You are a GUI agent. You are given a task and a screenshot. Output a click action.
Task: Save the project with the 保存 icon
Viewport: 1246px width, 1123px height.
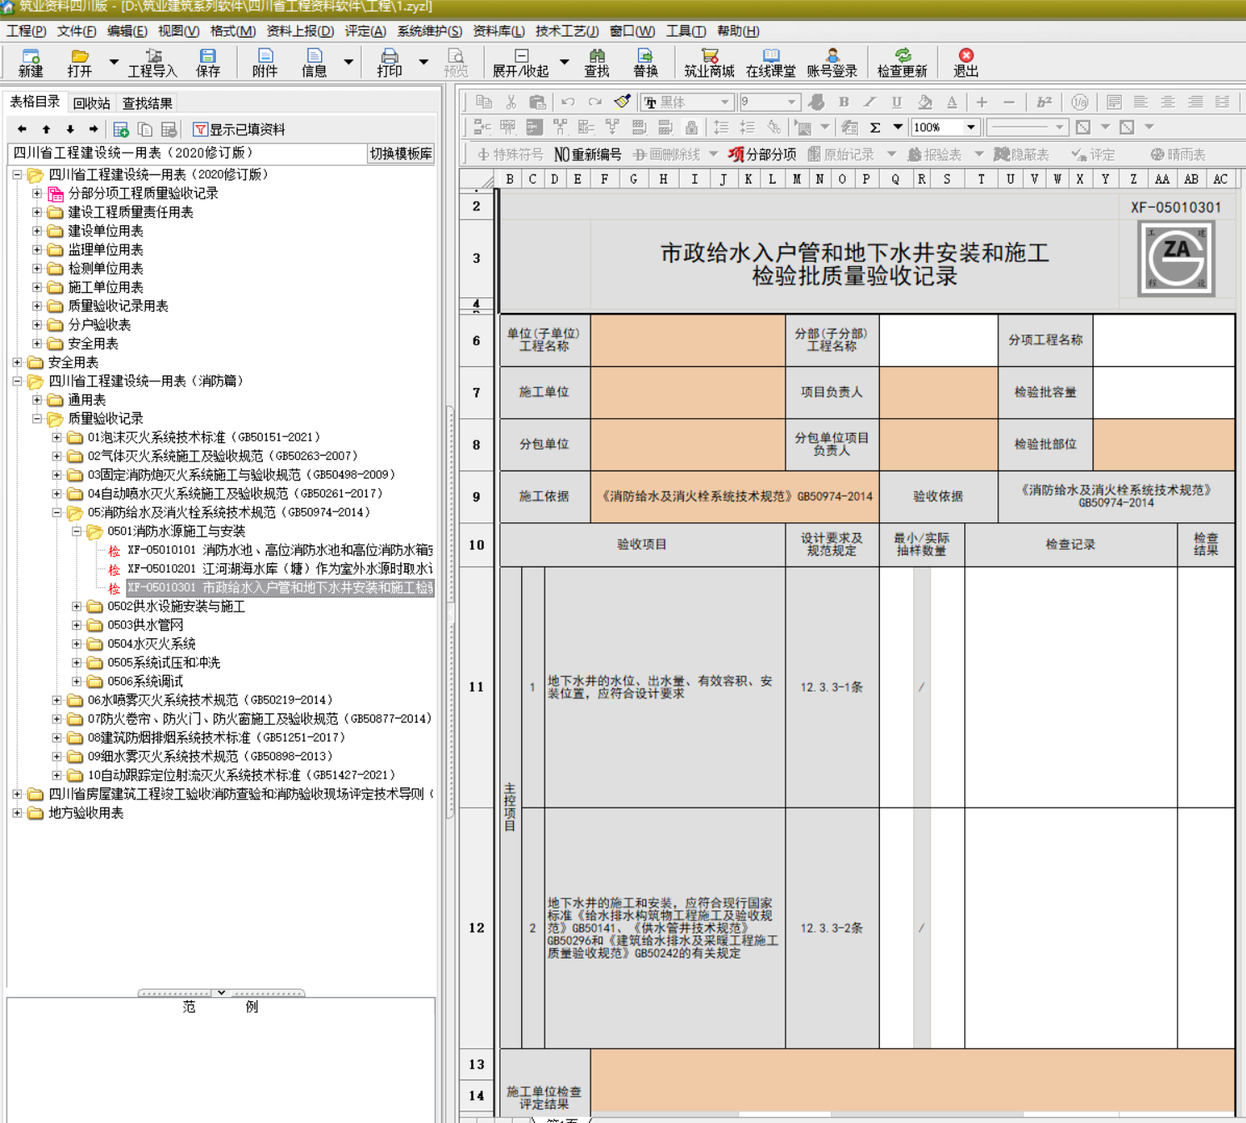point(208,63)
